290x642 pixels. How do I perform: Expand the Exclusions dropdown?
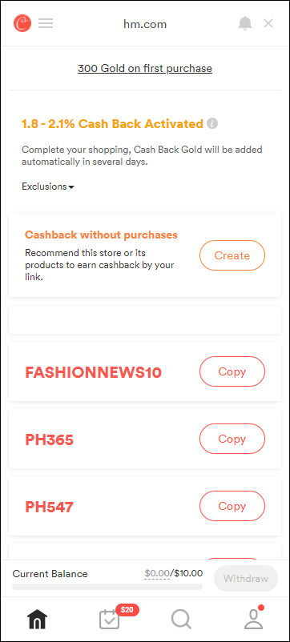(x=48, y=187)
